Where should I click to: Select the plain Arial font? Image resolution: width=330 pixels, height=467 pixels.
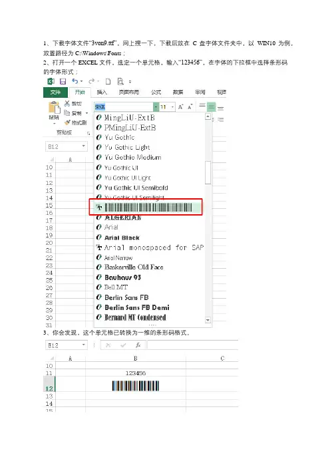click(150, 228)
